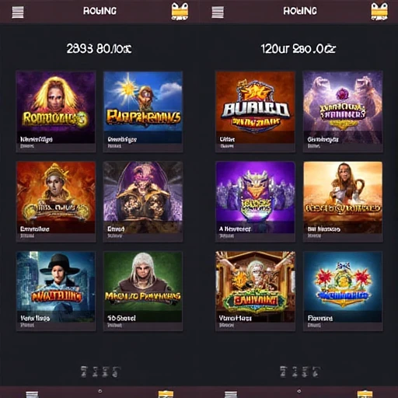Tap the yellow icon in the right panel footer
The image size is (398, 398).
point(365,394)
